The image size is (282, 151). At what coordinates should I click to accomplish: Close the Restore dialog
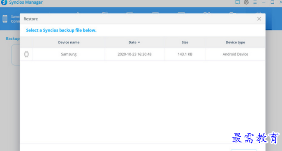click(259, 19)
